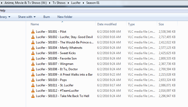
Task: Select file name Lucifer - S01E10 - Pops
Action: click(x=51, y=80)
